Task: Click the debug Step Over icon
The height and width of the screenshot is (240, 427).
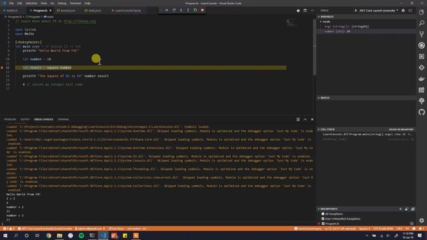Action: tap(173, 10)
